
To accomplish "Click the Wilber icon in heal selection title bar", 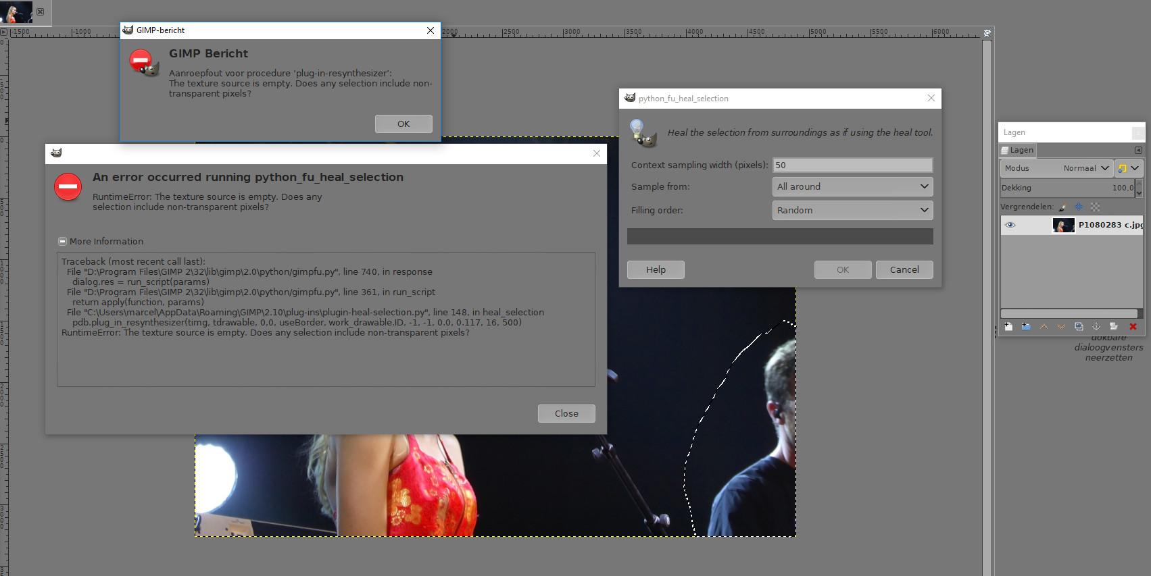I will (x=630, y=98).
